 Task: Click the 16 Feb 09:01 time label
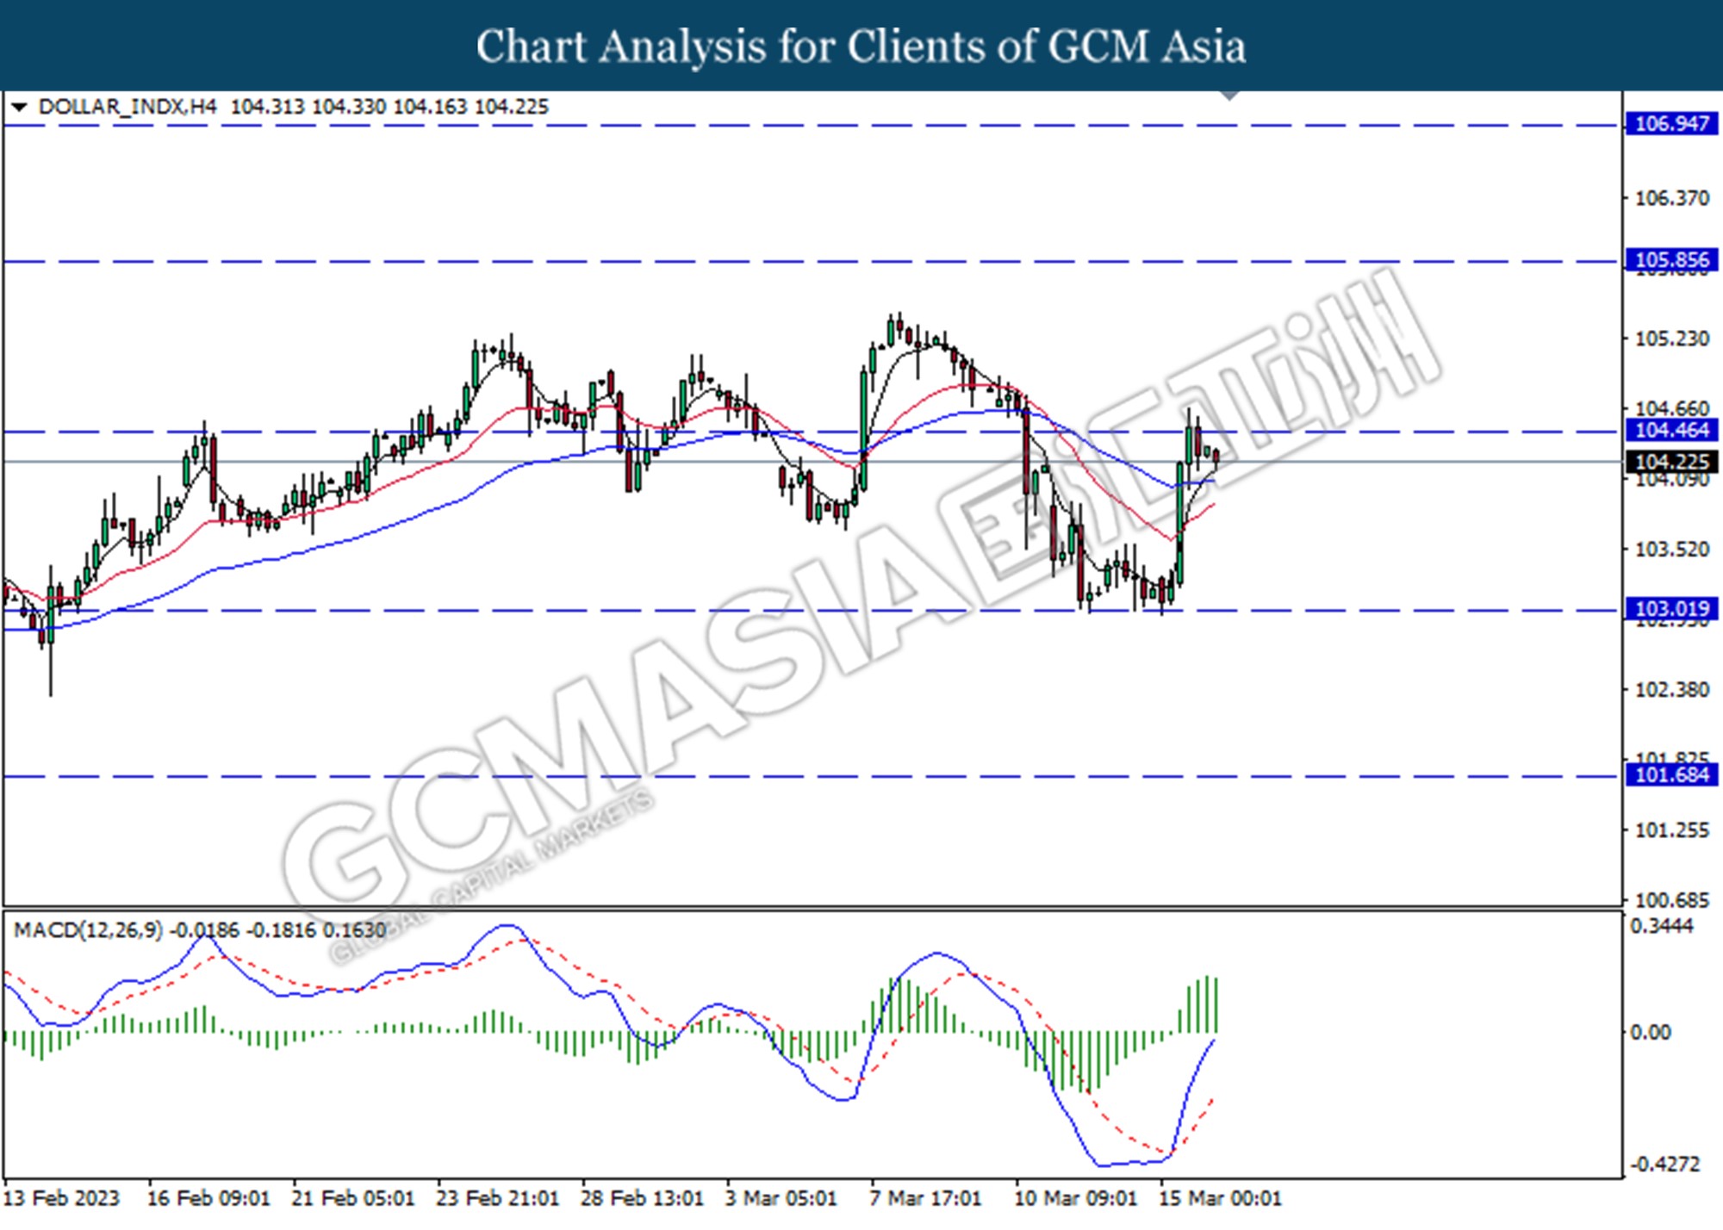208,1198
